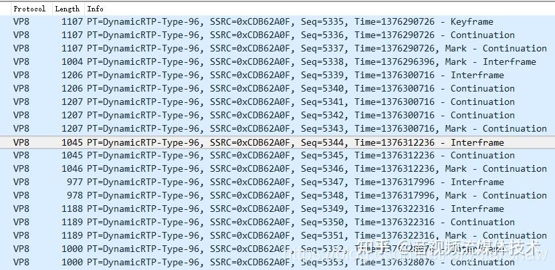Select Interframe packet of length 977
The width and height of the screenshot is (555, 270).
tap(277, 182)
